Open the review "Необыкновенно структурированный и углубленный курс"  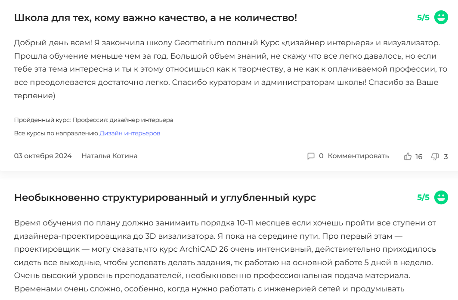tap(165, 198)
